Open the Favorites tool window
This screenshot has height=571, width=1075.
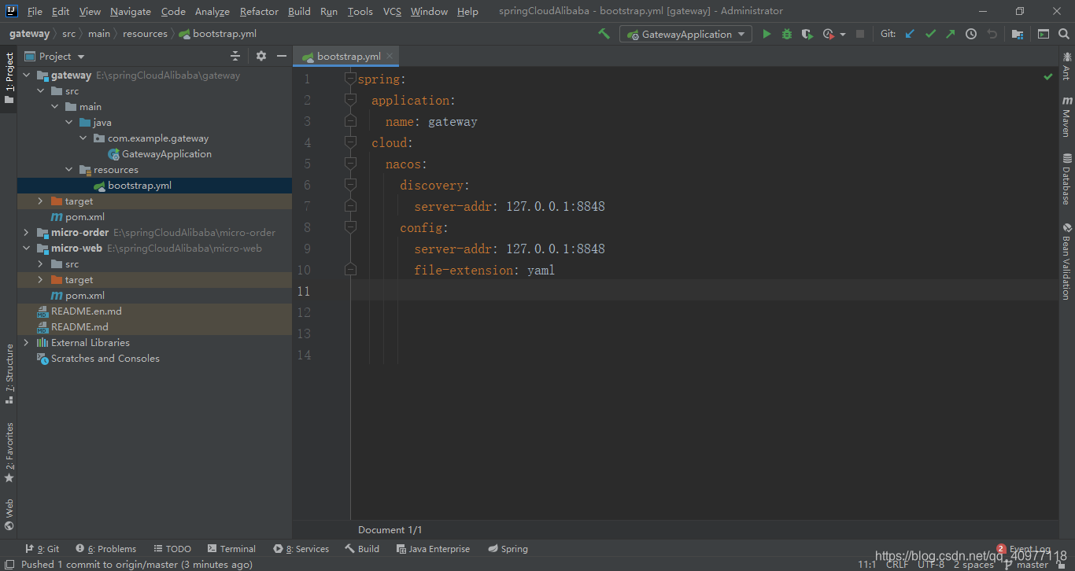[x=9, y=452]
